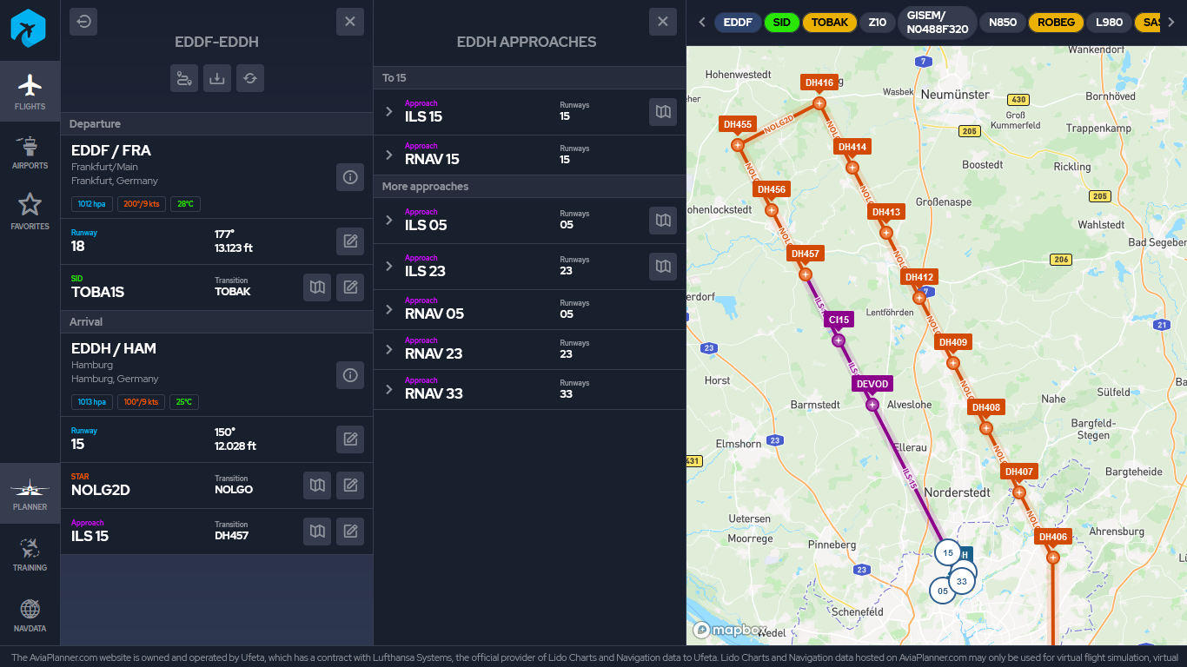Screen dimensions: 1187x667
Task: Click the download flight plan icon
Action: point(217,78)
